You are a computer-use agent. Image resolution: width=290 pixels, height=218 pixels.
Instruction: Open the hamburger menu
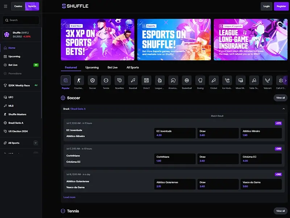click(5, 6)
